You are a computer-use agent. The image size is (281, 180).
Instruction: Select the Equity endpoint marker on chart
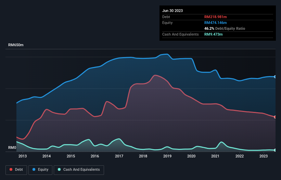pos(275,77)
